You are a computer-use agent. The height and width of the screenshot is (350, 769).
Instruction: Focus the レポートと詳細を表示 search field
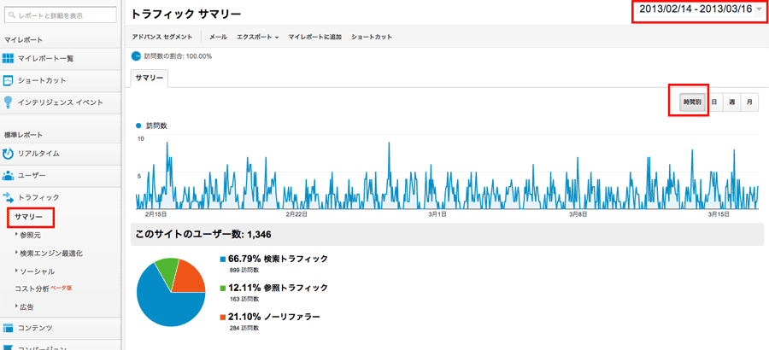pos(61,15)
